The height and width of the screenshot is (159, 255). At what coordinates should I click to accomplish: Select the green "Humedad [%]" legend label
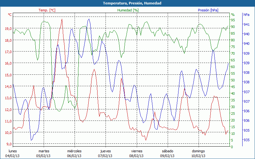[128, 10]
